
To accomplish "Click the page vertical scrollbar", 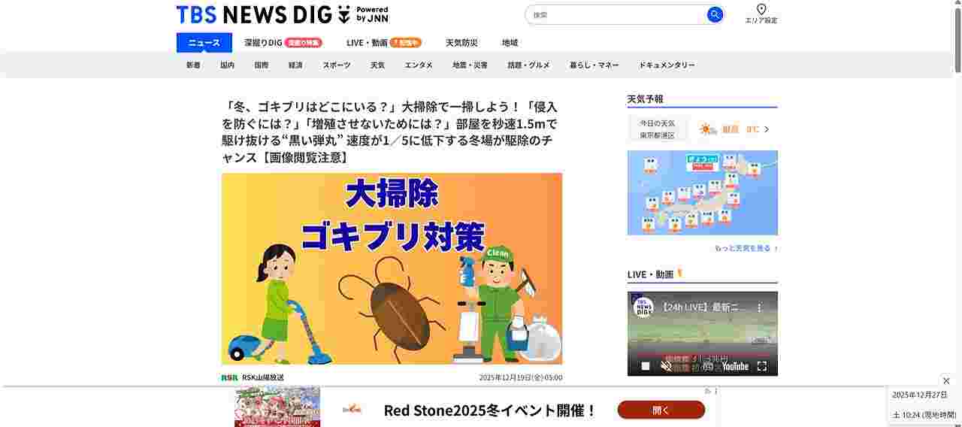I will [x=957, y=214].
